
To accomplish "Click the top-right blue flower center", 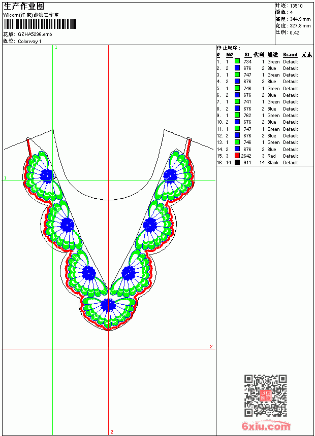I will click(170, 176).
